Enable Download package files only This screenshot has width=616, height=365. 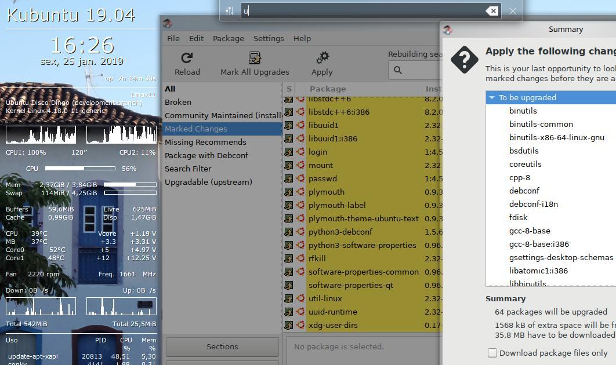492,353
